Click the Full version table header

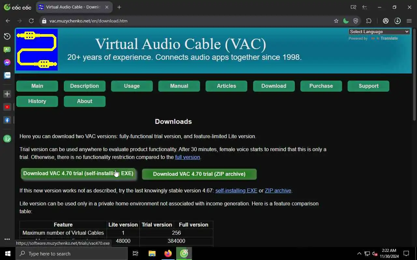coord(194,225)
